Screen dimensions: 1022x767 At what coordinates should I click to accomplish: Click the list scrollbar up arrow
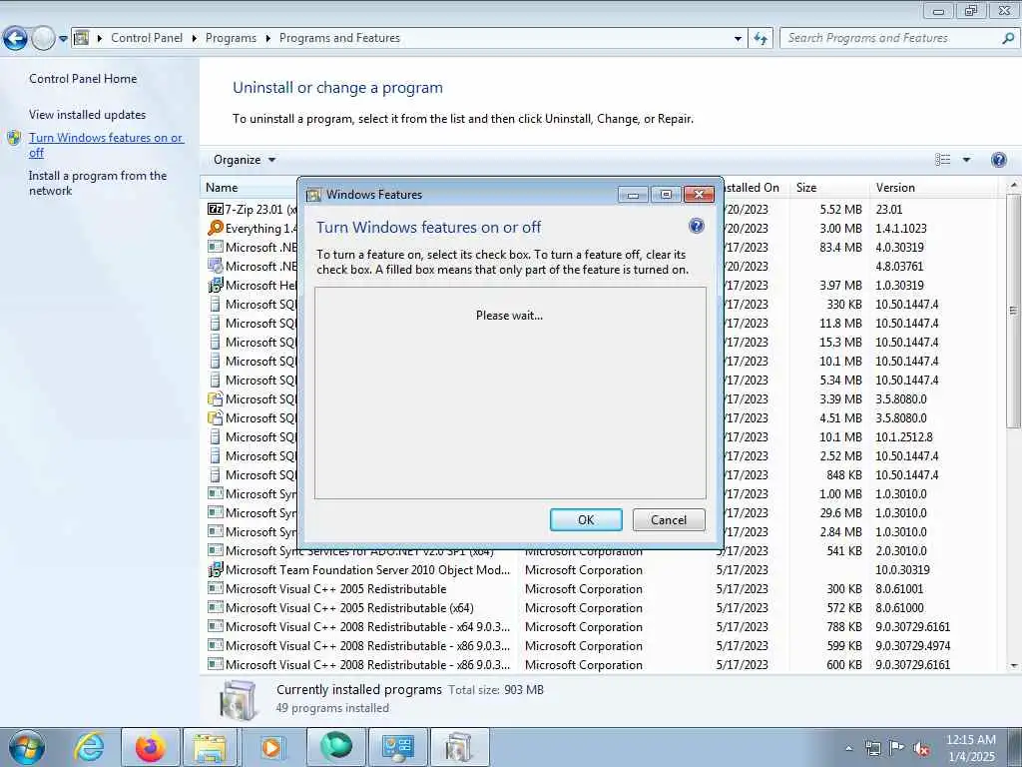1014,186
